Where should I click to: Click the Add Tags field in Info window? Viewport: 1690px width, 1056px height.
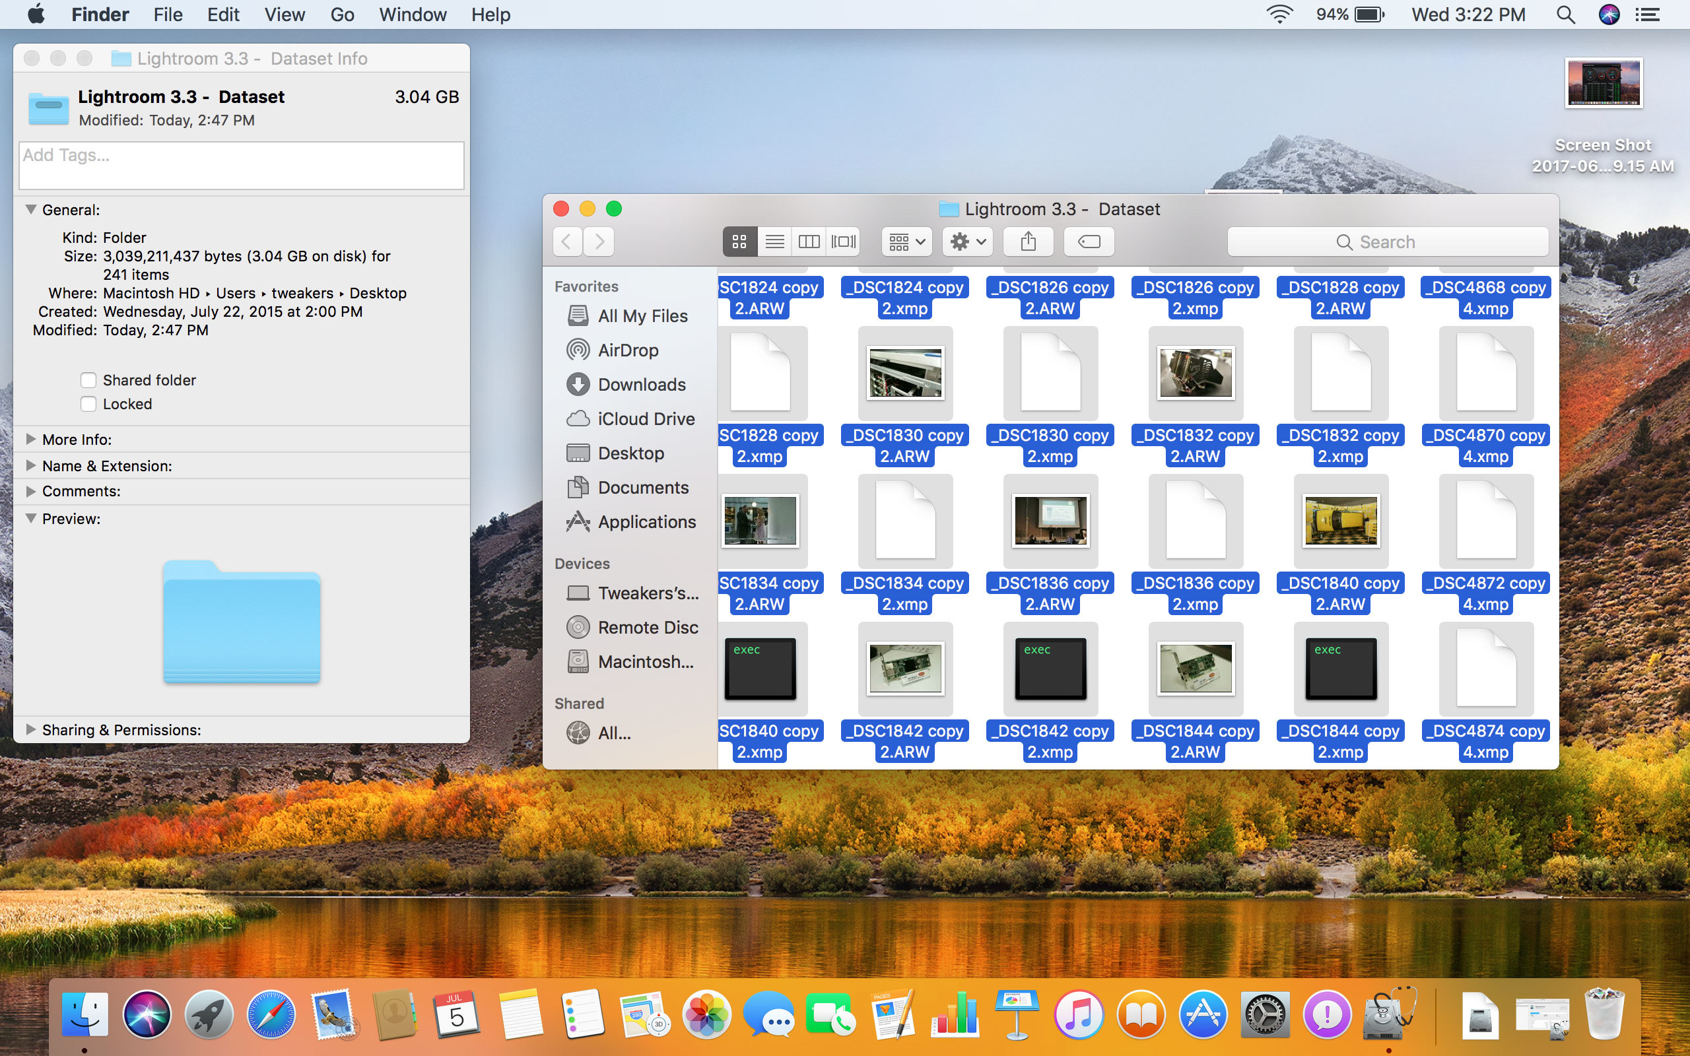click(242, 166)
